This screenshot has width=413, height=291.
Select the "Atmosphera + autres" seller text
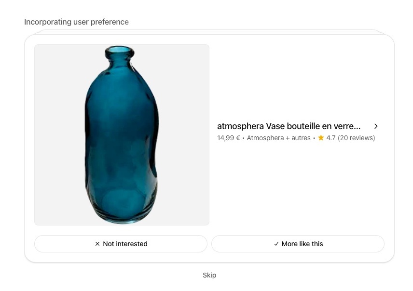278,138
